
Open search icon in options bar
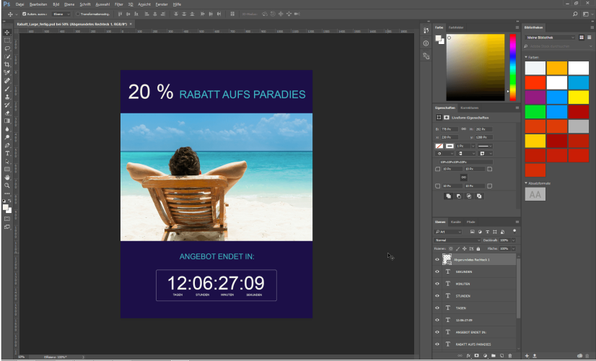pos(575,14)
